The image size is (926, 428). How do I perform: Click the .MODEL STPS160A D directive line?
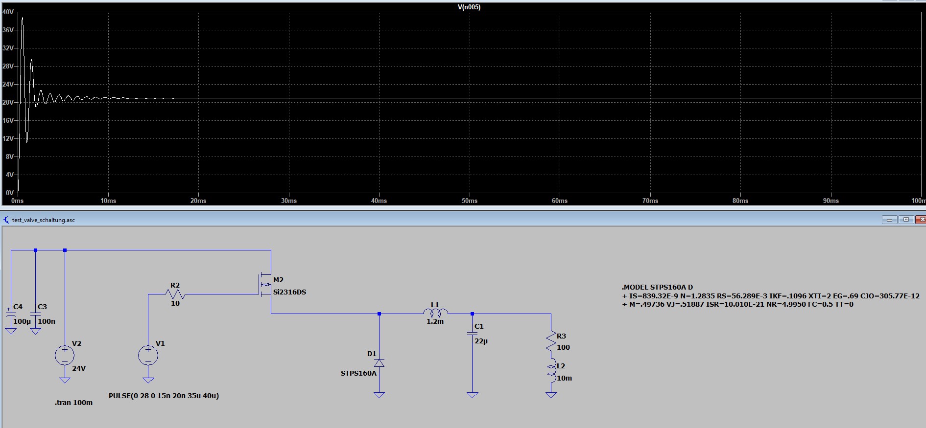[x=658, y=287]
